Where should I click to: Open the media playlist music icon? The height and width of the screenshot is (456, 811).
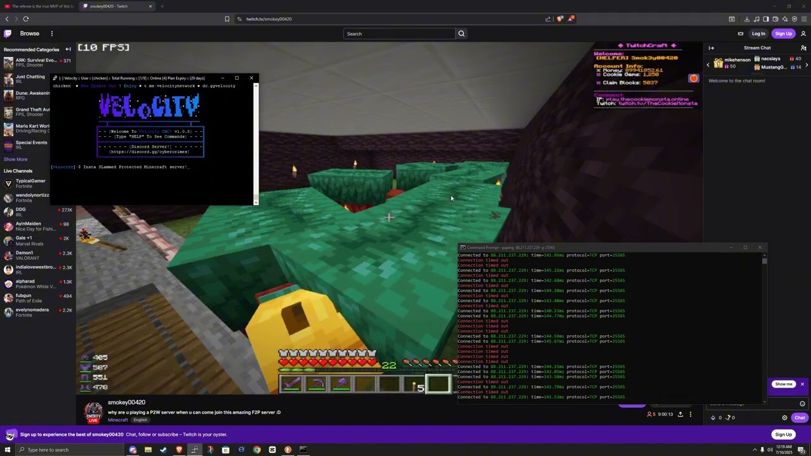point(757,19)
